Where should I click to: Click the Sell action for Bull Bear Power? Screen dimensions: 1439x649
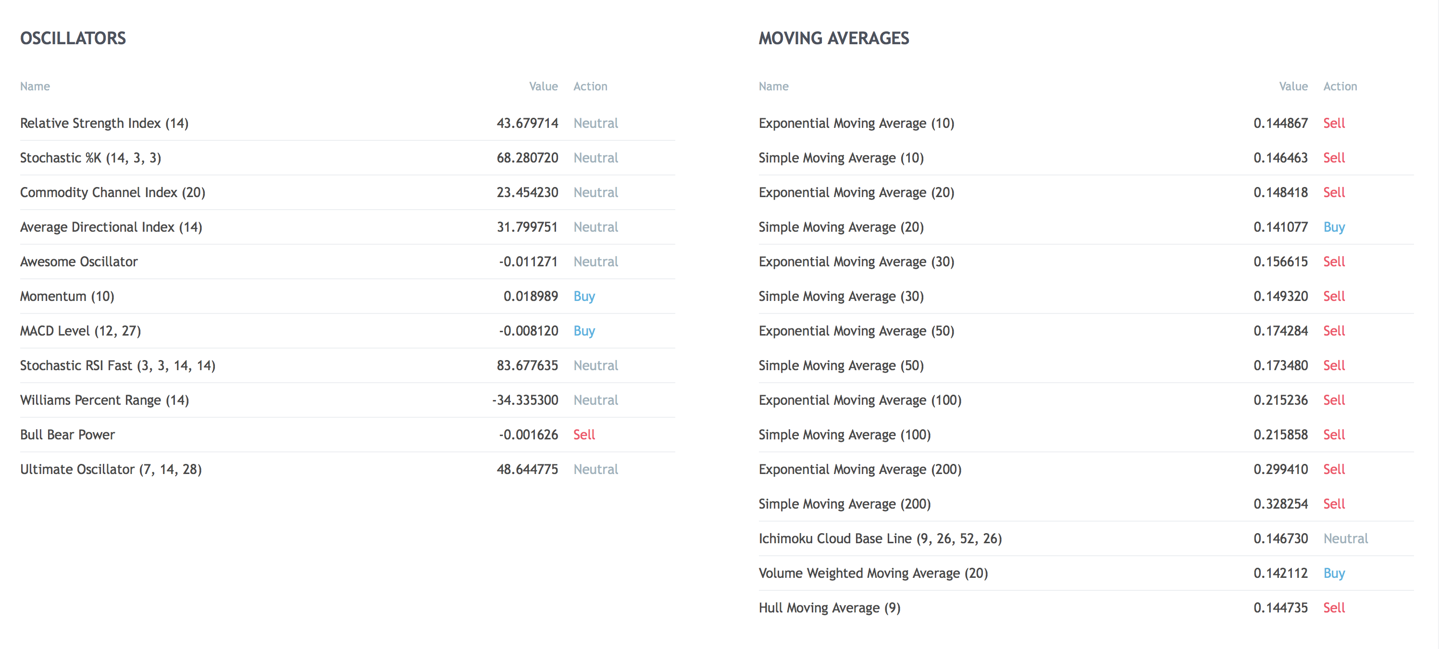(x=584, y=435)
